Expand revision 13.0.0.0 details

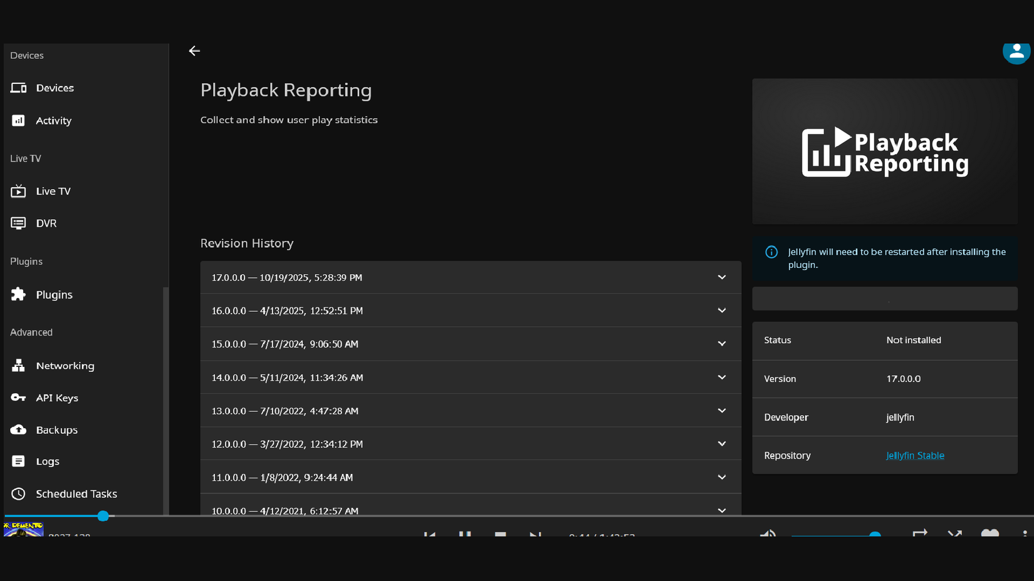[471, 411]
